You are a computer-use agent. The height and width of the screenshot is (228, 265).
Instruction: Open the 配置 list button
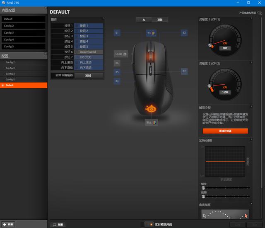coord(58,225)
